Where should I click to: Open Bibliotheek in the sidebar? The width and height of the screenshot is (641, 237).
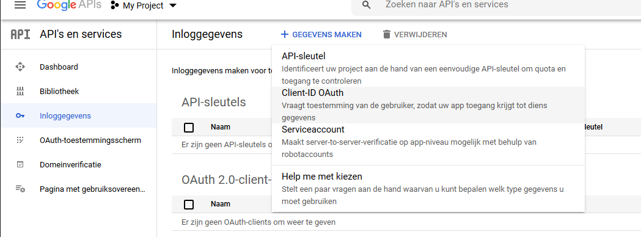coord(78,91)
